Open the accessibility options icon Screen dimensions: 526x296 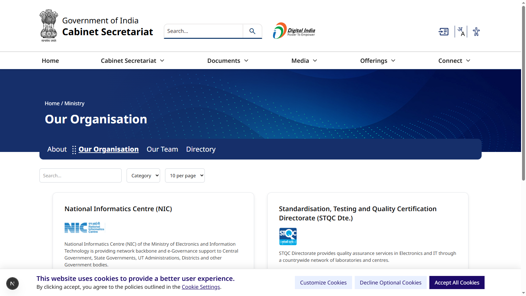click(x=476, y=32)
